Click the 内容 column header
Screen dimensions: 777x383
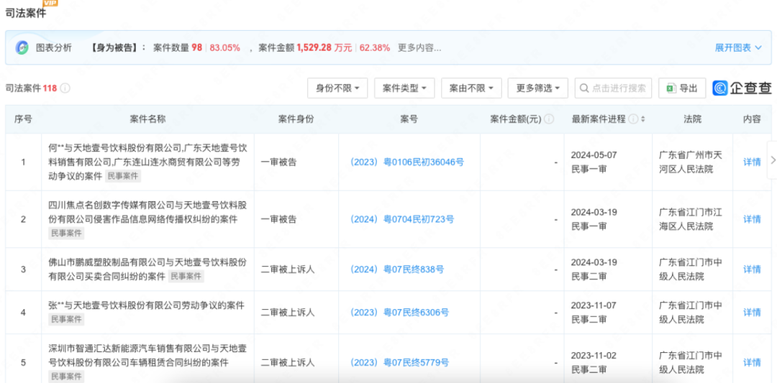tap(752, 119)
